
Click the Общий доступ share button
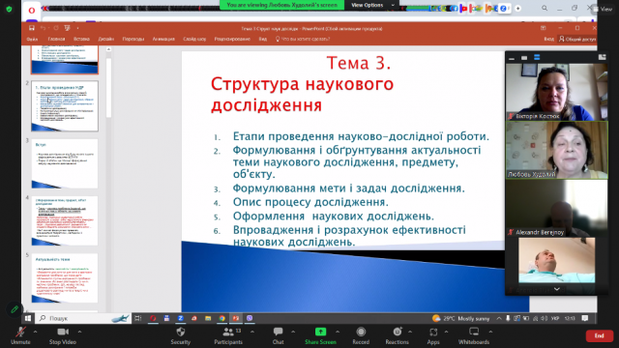pos(577,39)
